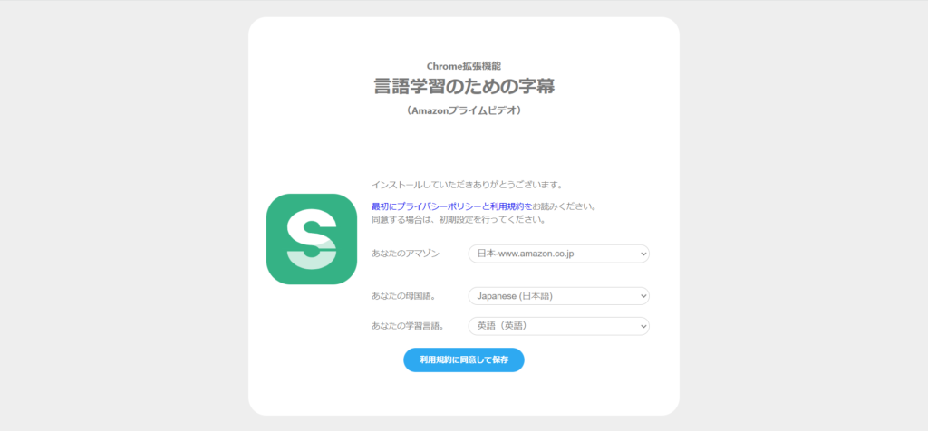Click the white S letter inside the logo
This screenshot has width=928, height=431.
[x=312, y=239]
